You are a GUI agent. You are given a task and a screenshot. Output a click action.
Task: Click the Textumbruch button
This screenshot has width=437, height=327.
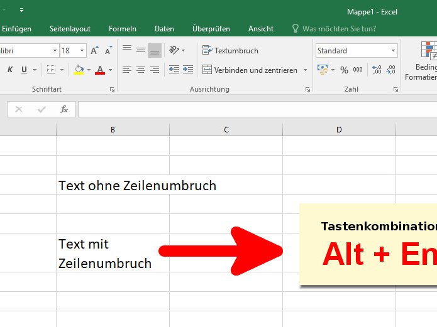pyautogui.click(x=230, y=50)
